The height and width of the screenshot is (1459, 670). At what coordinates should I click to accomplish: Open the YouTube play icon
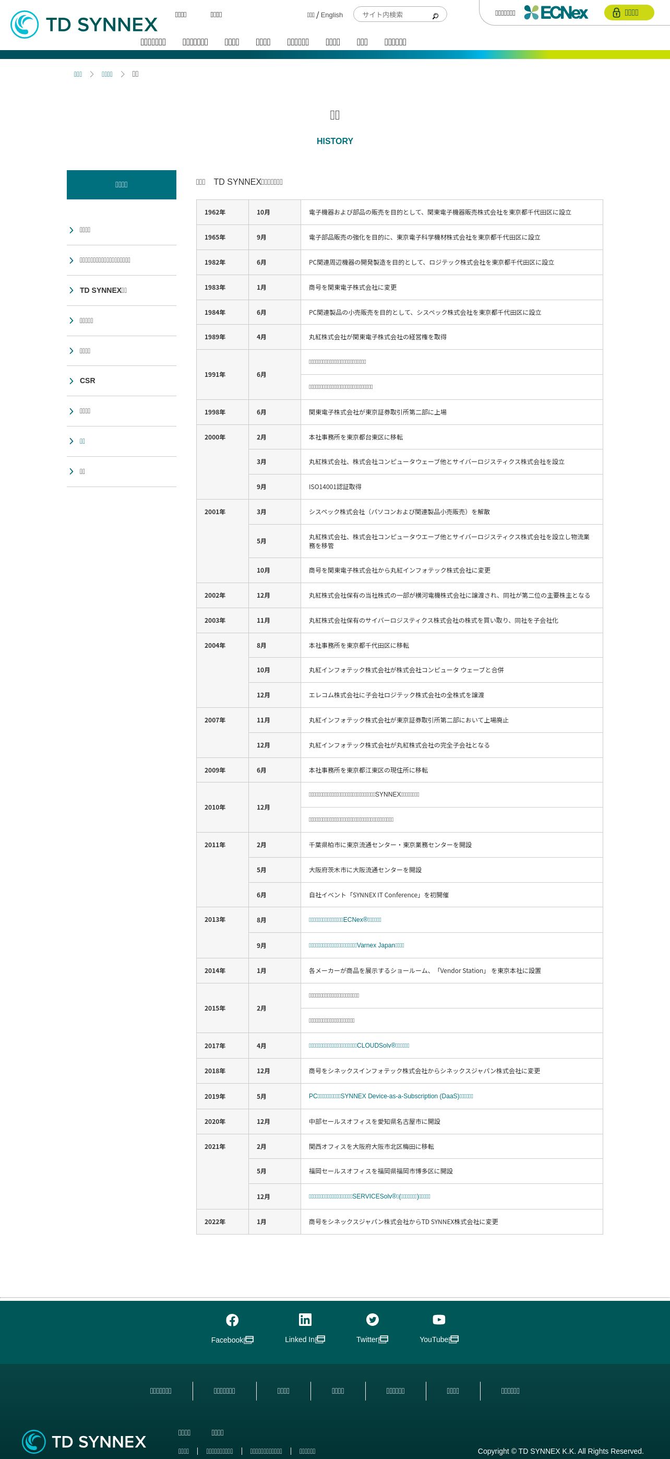point(439,1320)
